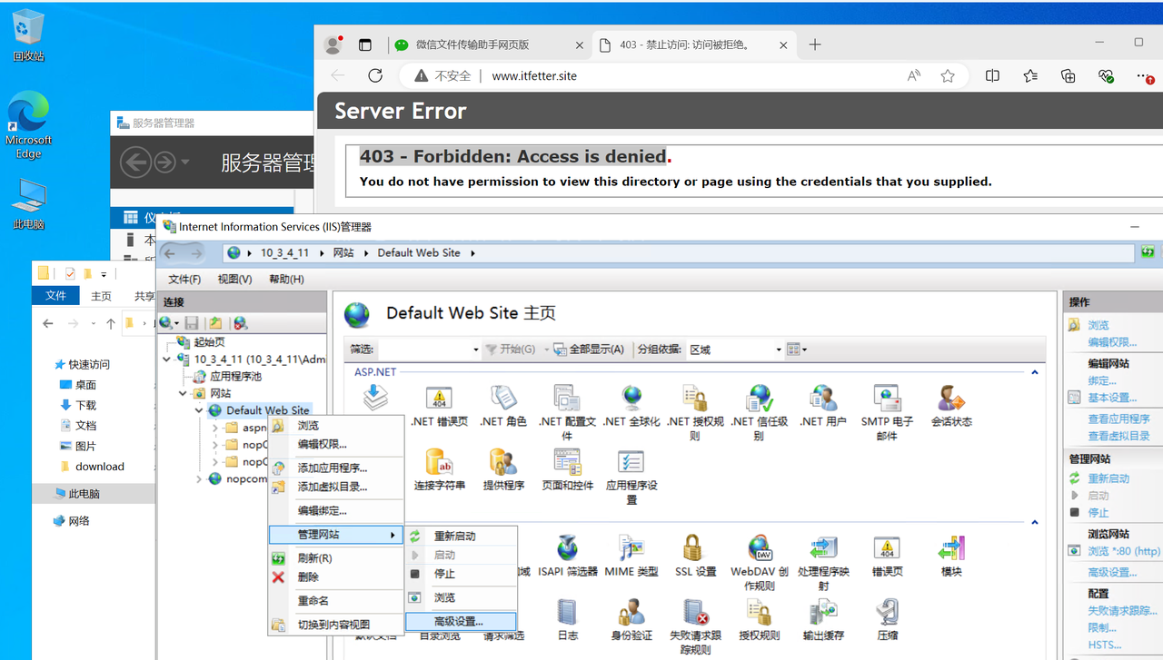Image resolution: width=1163 pixels, height=660 pixels.
Task: Open 此电脑 desktop icon
Action: click(x=28, y=203)
